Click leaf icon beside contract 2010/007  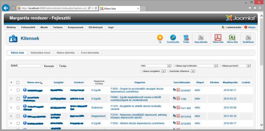[174, 90]
